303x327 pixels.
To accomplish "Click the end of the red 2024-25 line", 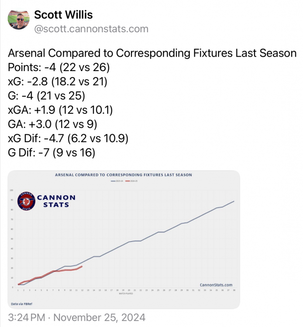I will [x=83, y=266].
